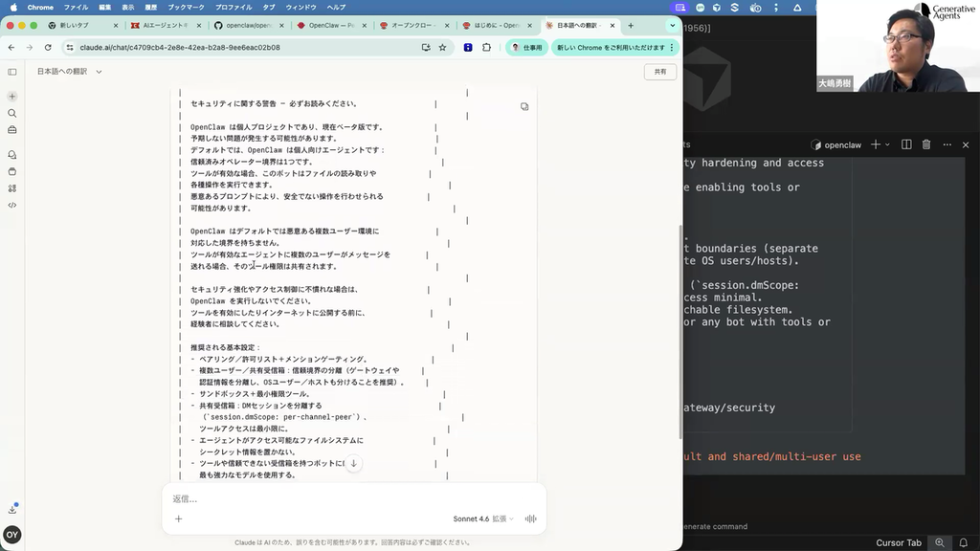
Task: Go forward in Chrome
Action: [x=29, y=48]
